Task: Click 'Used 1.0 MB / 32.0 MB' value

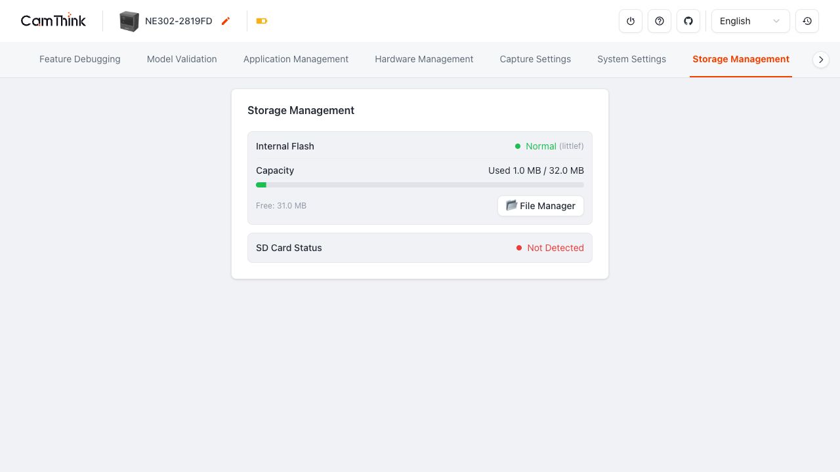Action: point(536,170)
